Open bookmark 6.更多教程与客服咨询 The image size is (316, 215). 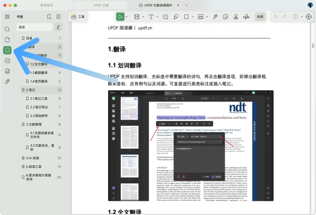(42, 177)
